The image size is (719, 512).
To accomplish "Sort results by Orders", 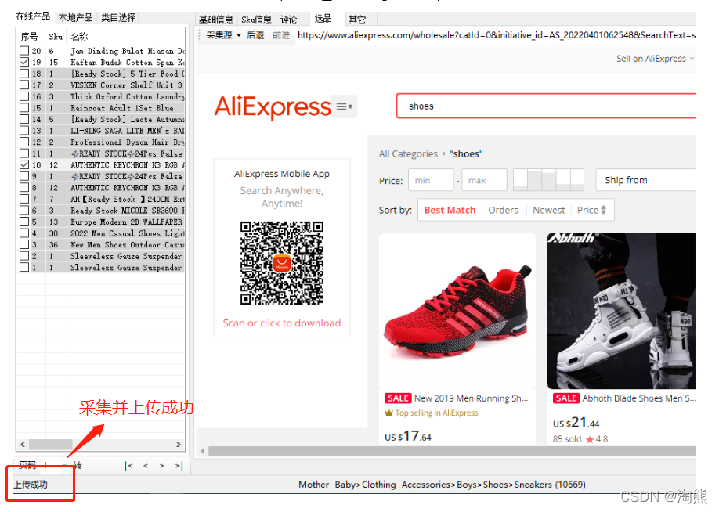I will pos(503,210).
